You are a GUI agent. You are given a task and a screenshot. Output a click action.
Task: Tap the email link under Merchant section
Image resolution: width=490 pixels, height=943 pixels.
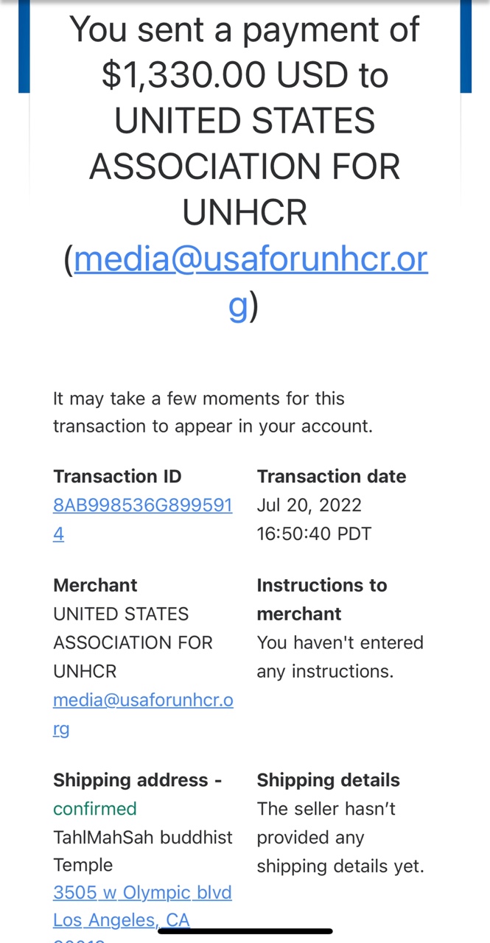(x=143, y=701)
